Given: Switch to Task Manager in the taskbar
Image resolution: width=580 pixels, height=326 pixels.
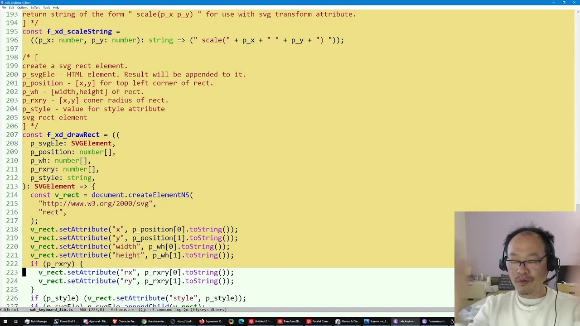Looking at the screenshot, I should point(36,321).
